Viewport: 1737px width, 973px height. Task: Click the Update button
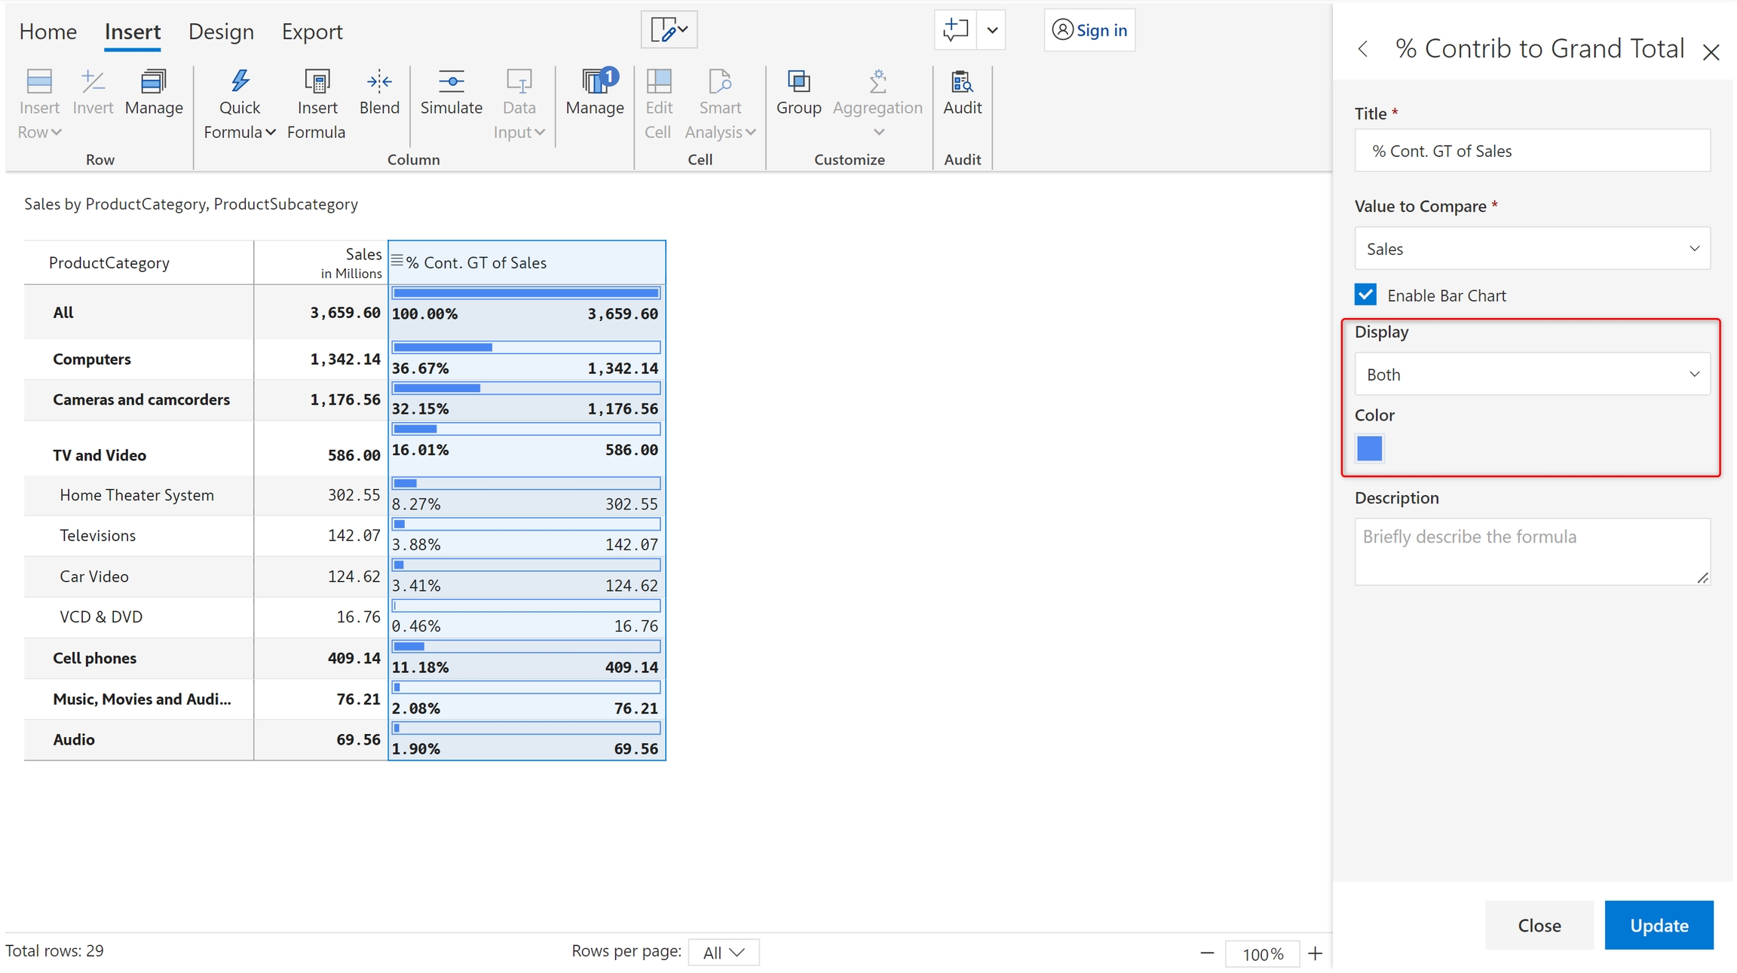[x=1659, y=926]
